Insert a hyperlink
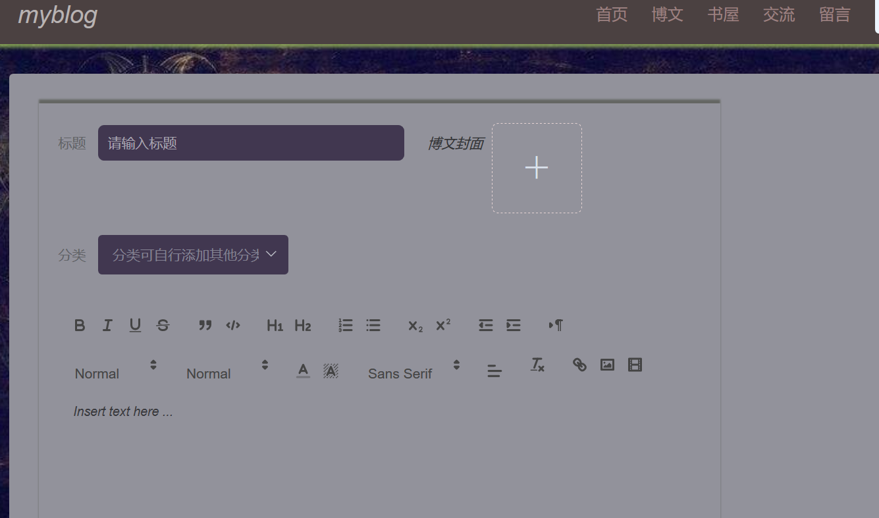The height and width of the screenshot is (518, 879). coord(579,364)
